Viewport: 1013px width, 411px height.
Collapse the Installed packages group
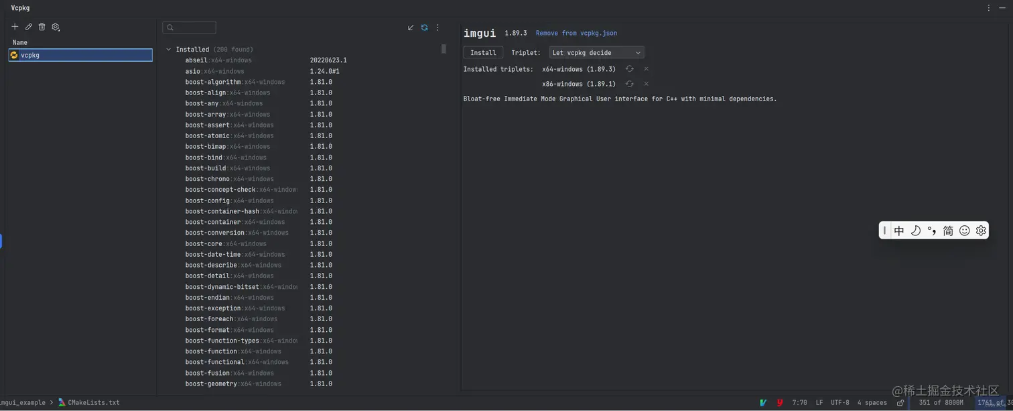[168, 50]
